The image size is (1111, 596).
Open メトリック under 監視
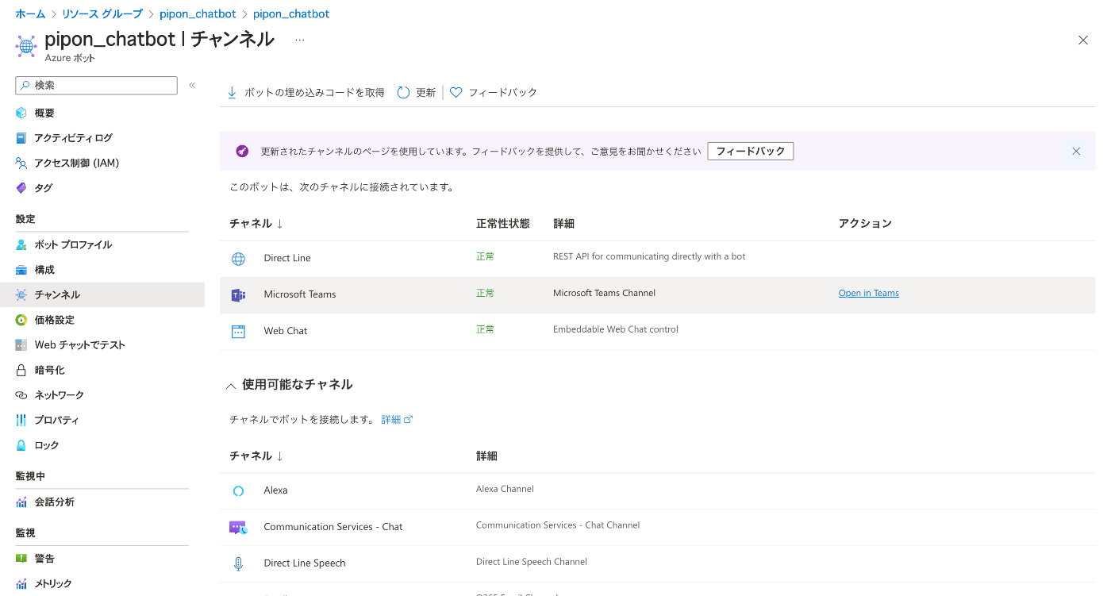(x=53, y=583)
